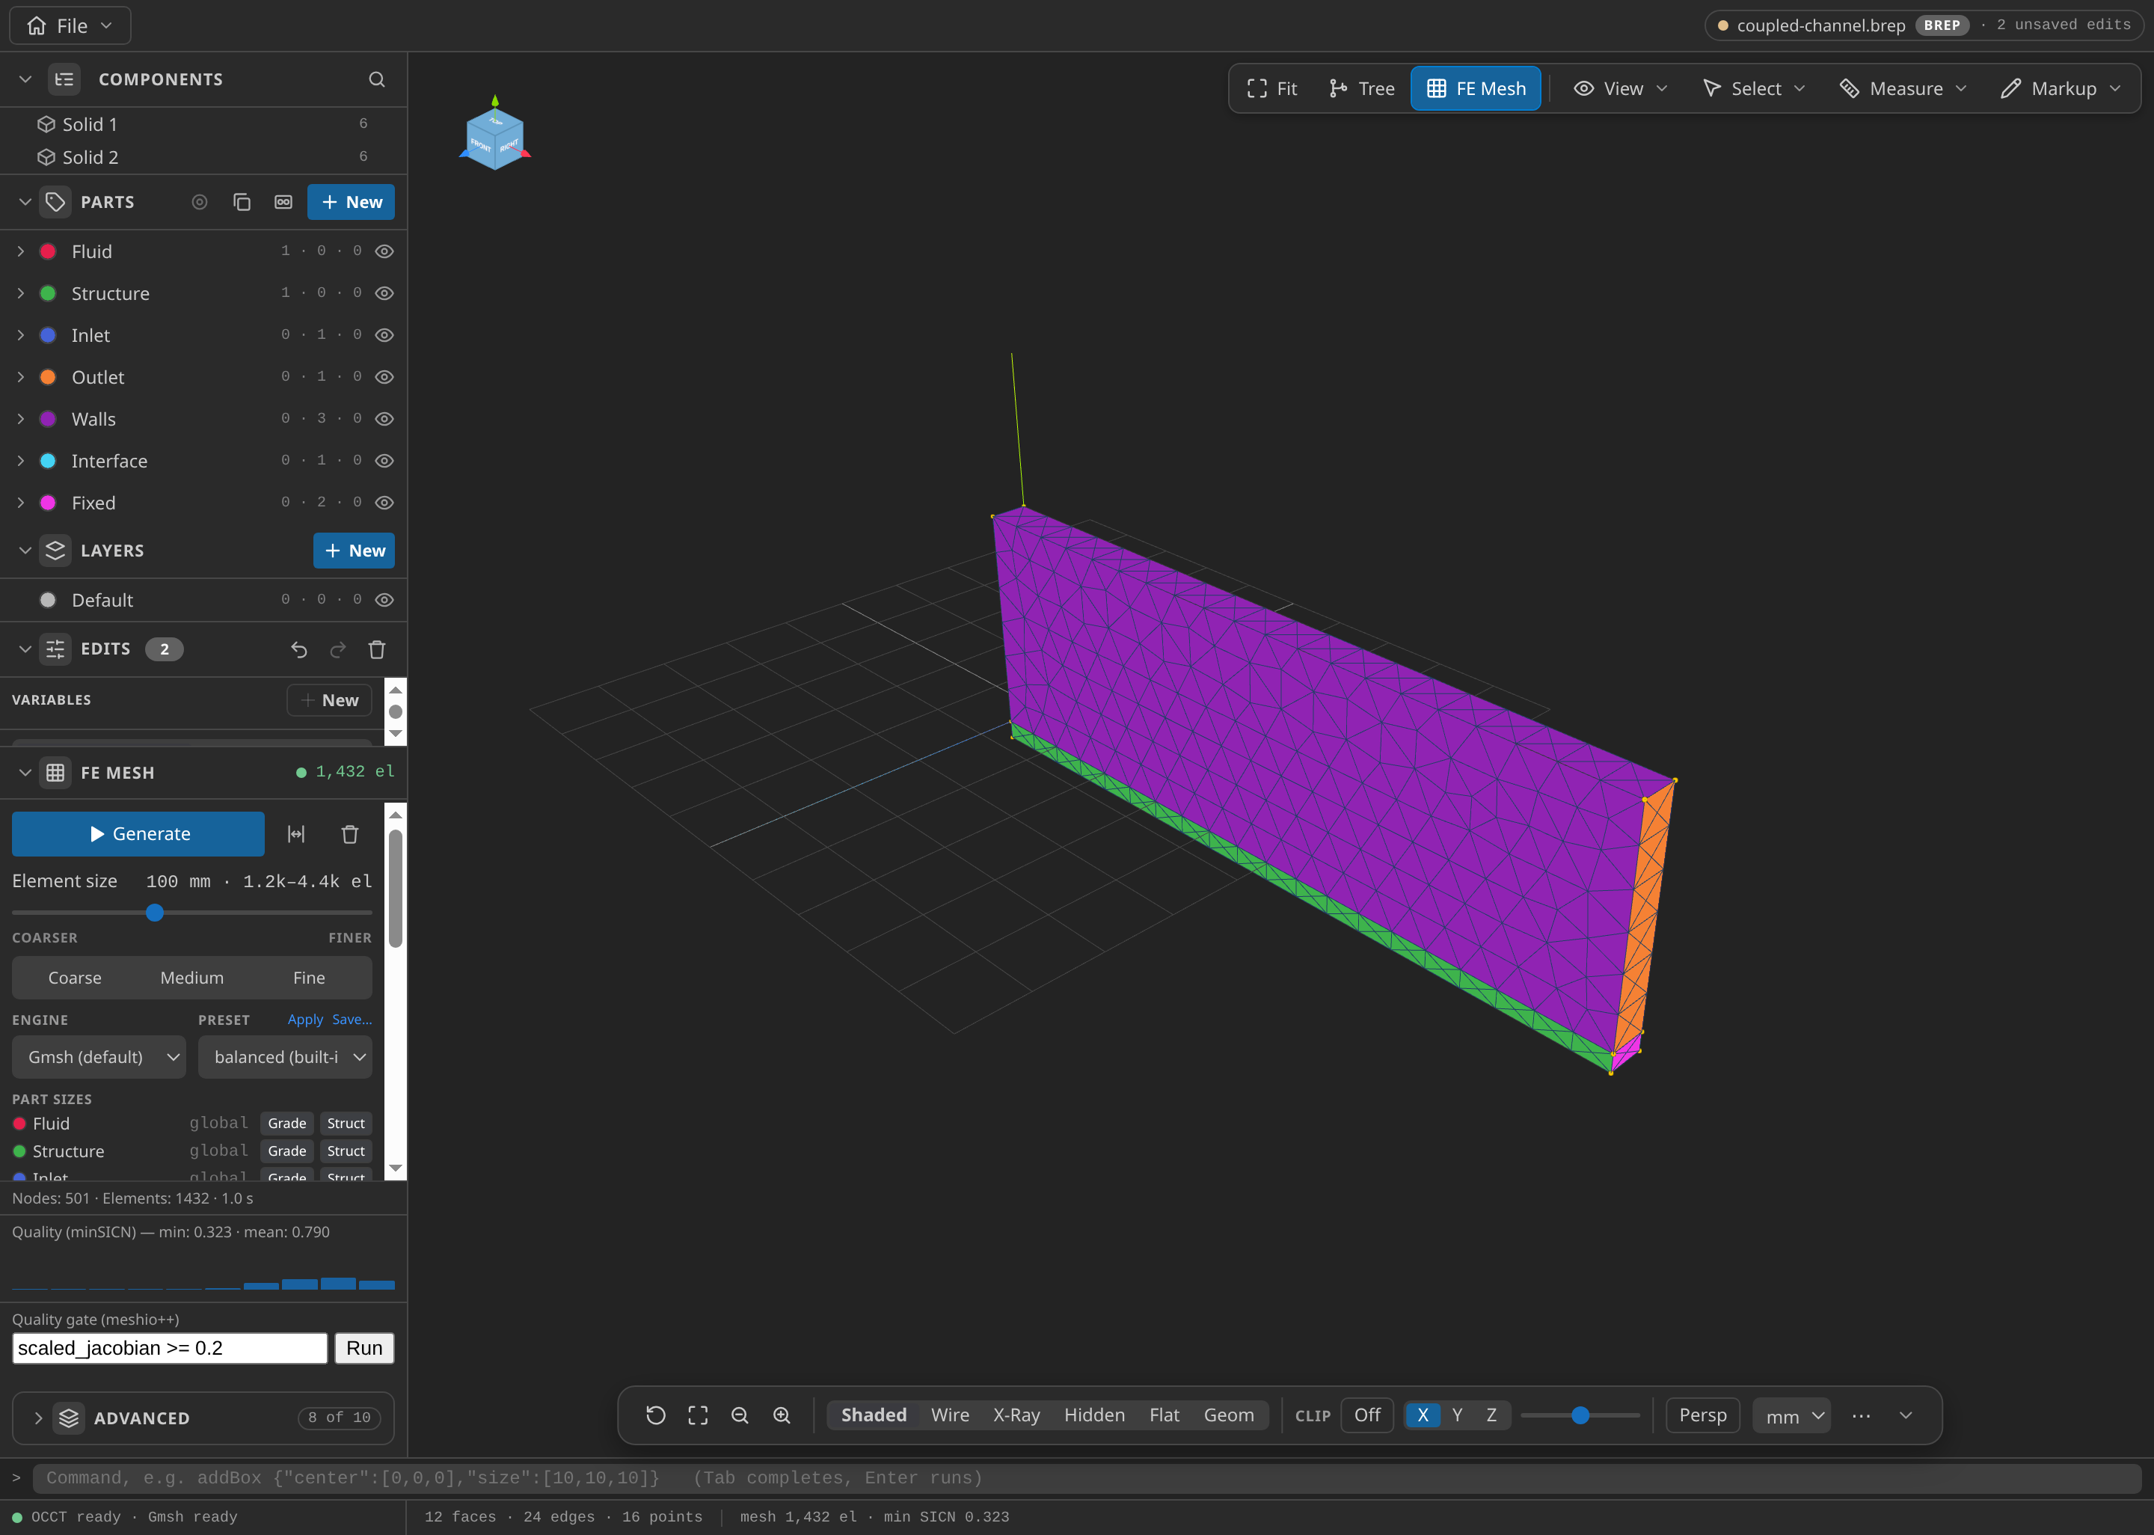Screen dimensions: 2154x1535
Task: Adjust the Element size slider handle
Action: (155, 913)
